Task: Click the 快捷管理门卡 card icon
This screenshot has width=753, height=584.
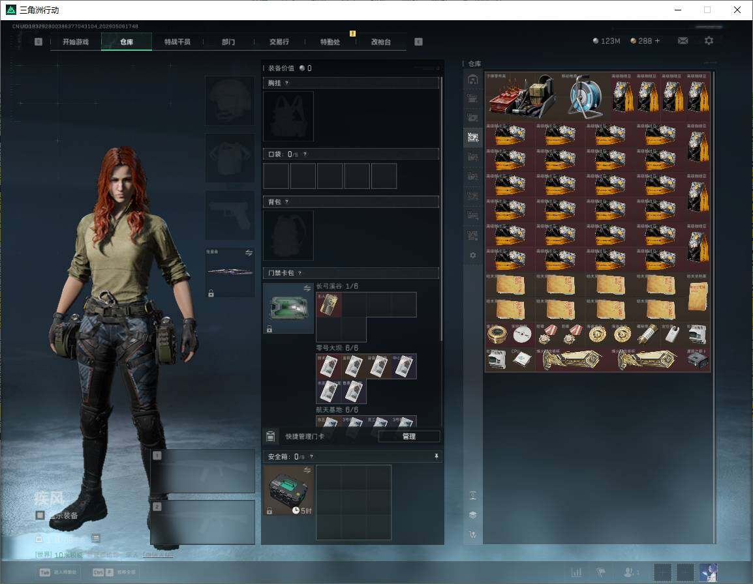Action: (270, 436)
